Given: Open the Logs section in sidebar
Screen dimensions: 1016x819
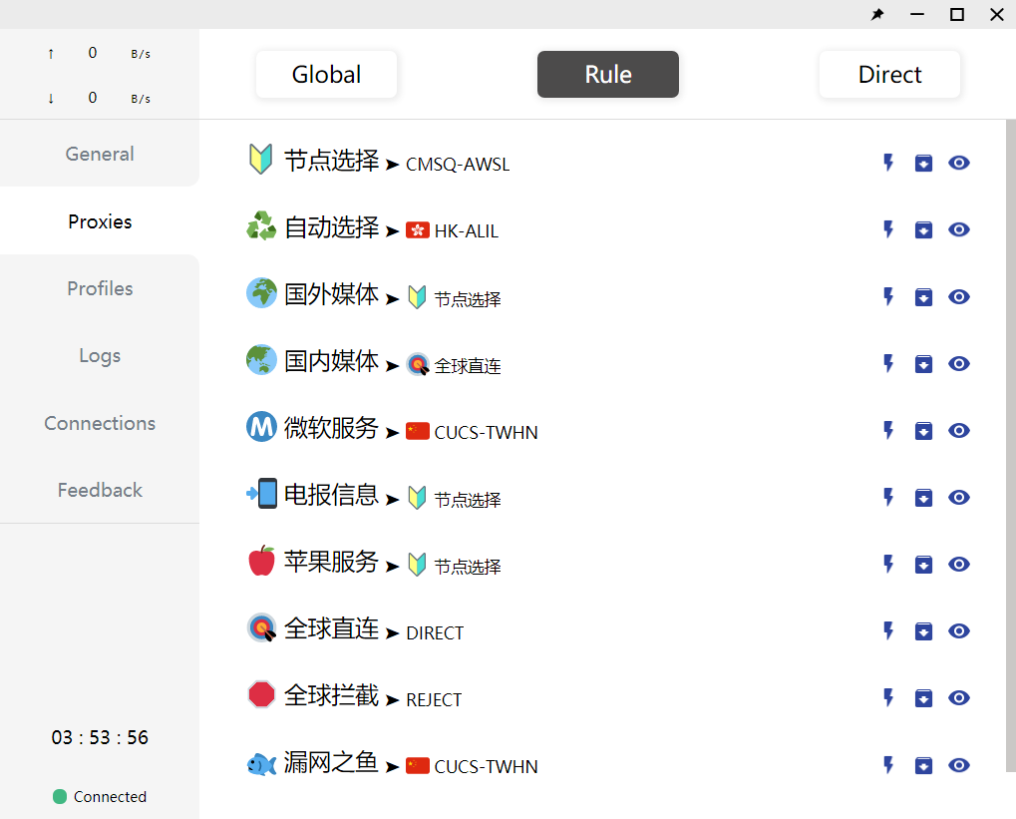Looking at the screenshot, I should [100, 355].
